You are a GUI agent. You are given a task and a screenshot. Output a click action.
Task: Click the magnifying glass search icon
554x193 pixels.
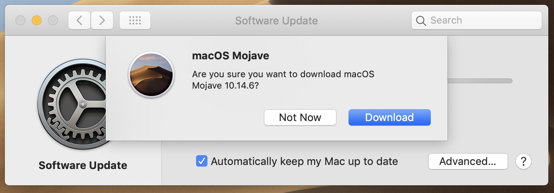(x=421, y=21)
